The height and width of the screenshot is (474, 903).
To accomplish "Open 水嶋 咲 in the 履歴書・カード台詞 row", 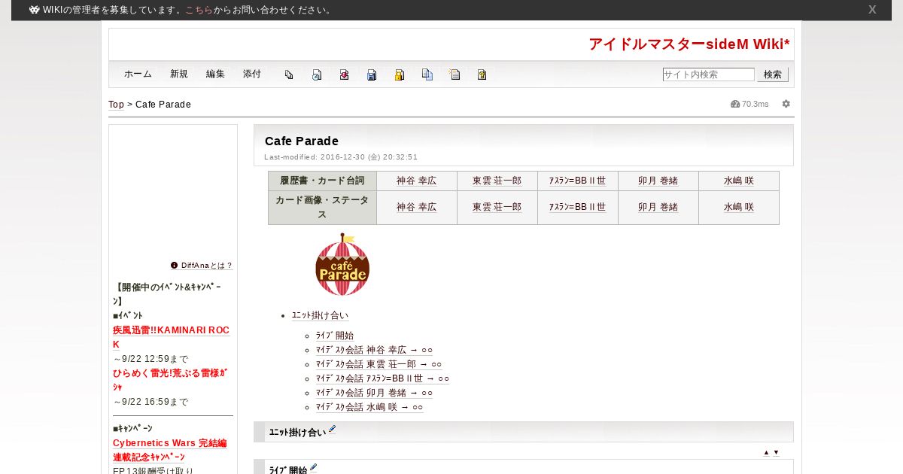I will point(738,181).
